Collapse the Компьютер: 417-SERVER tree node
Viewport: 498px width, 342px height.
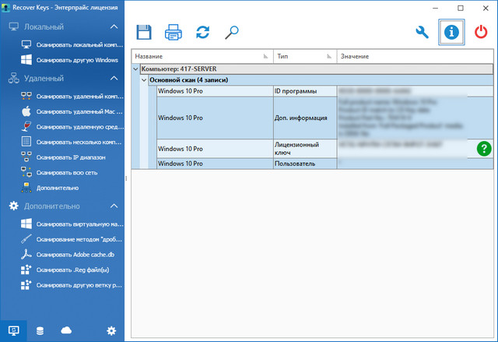tap(137, 69)
